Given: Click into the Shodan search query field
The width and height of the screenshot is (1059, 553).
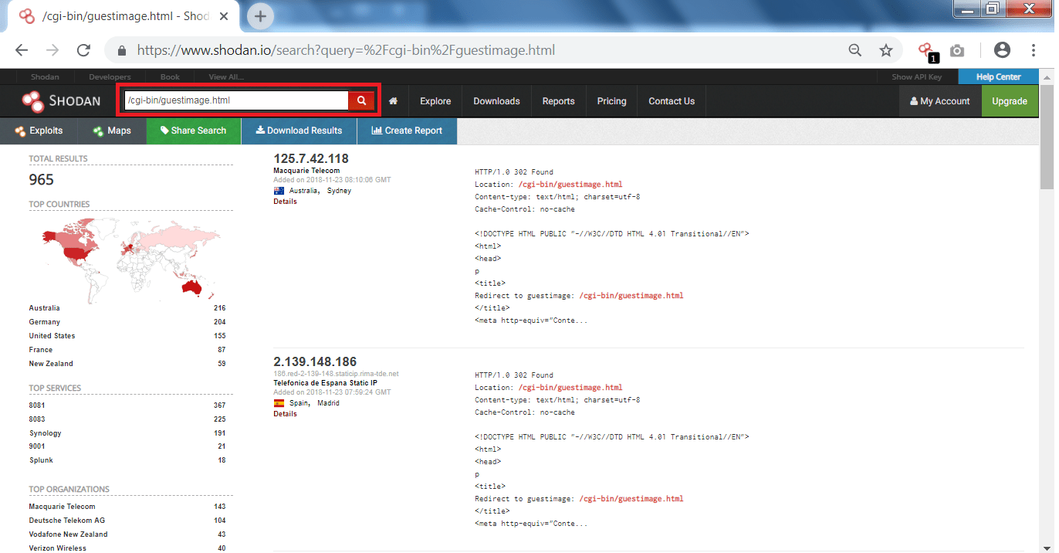Looking at the screenshot, I should pyautogui.click(x=236, y=100).
